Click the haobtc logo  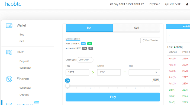click(13, 4)
